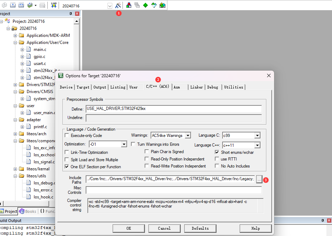This screenshot has height=236, width=332.
Task: Select gpio.c file in project tree
Action: (x=39, y=57)
